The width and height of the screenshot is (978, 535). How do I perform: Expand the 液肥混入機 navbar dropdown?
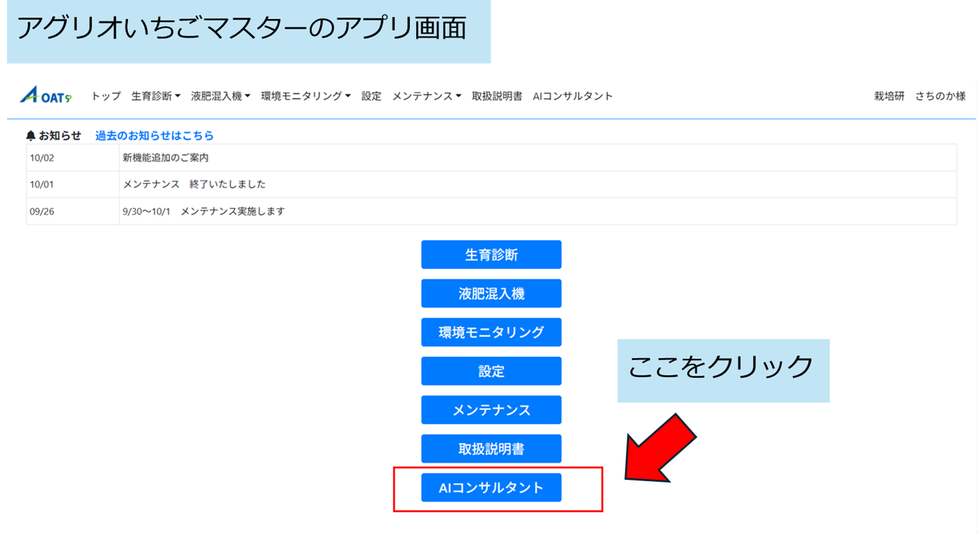point(220,96)
